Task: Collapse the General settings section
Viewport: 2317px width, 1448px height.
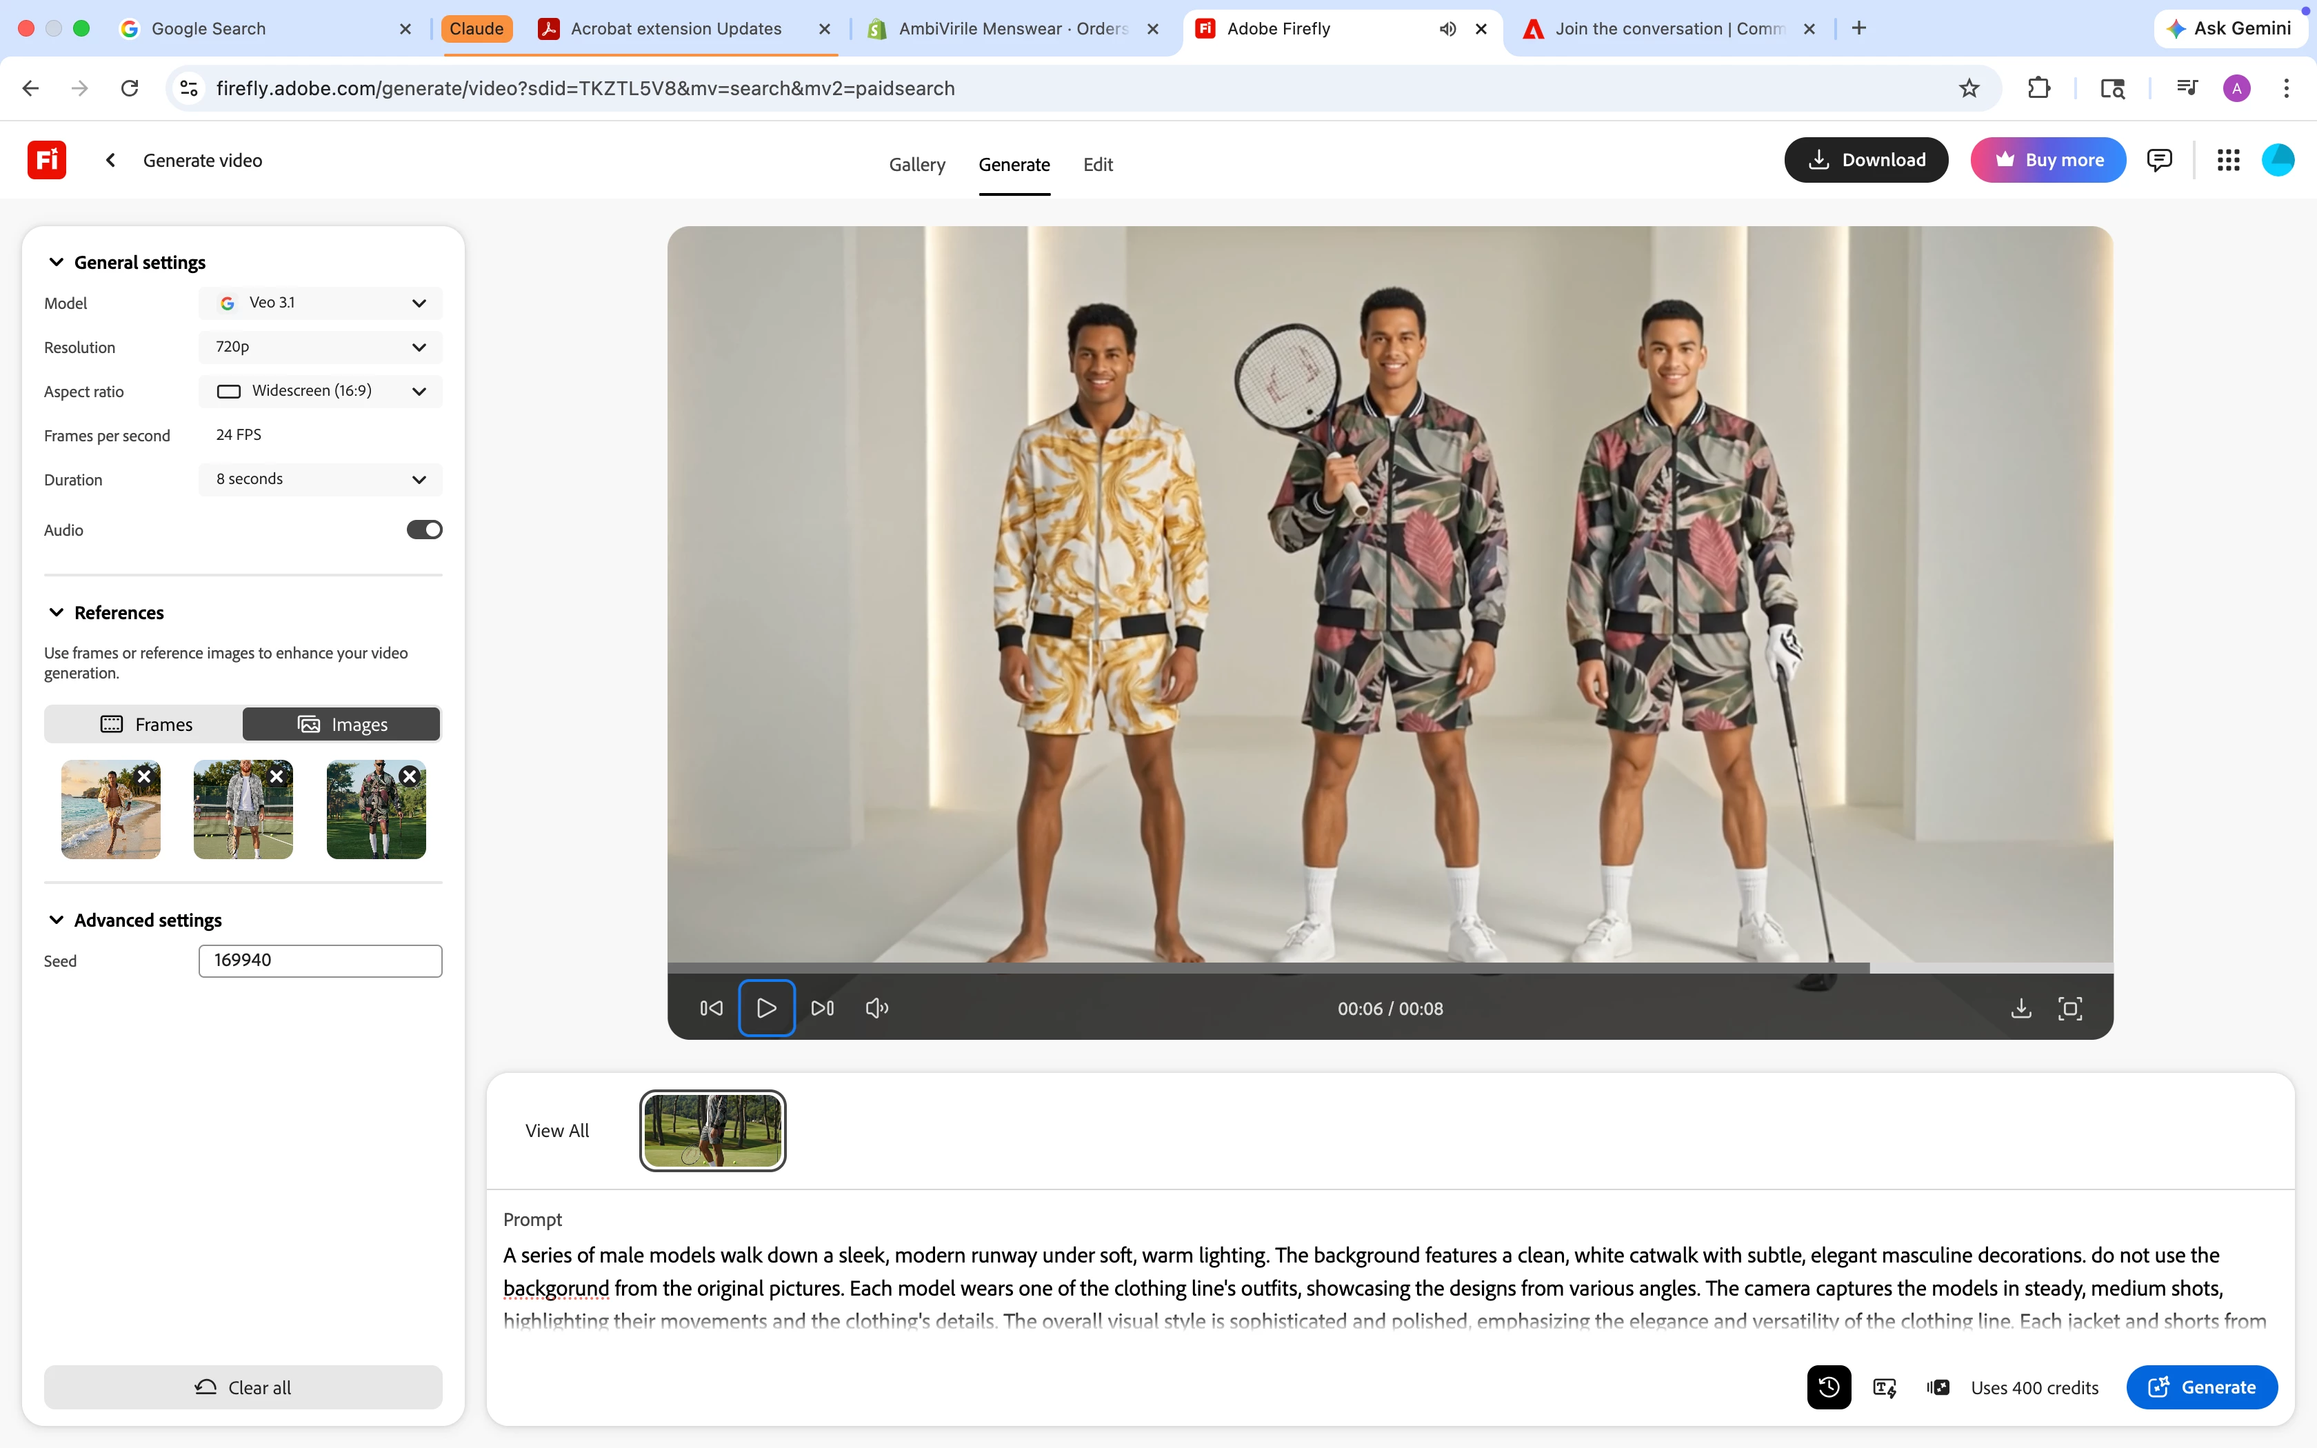Action: point(57,263)
